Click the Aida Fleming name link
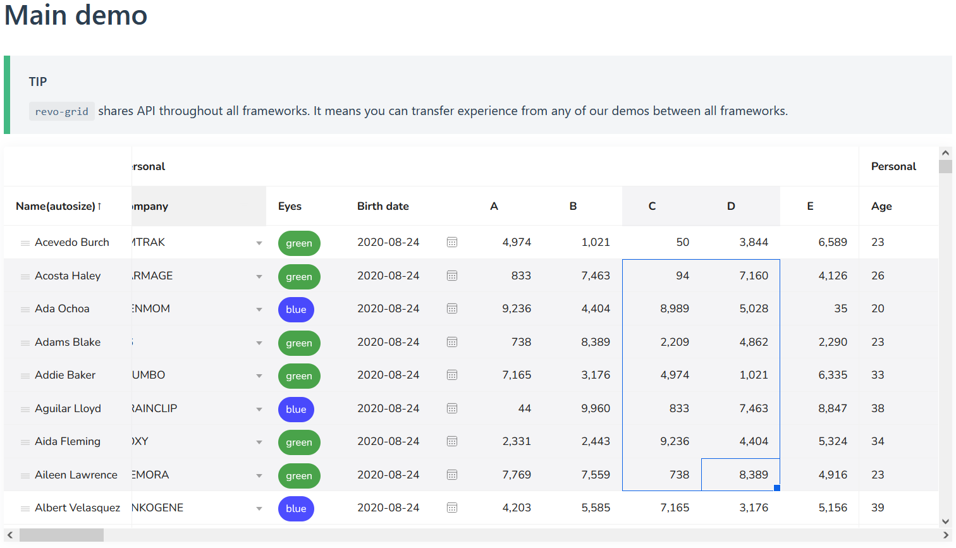The height and width of the screenshot is (548, 956). 67,442
